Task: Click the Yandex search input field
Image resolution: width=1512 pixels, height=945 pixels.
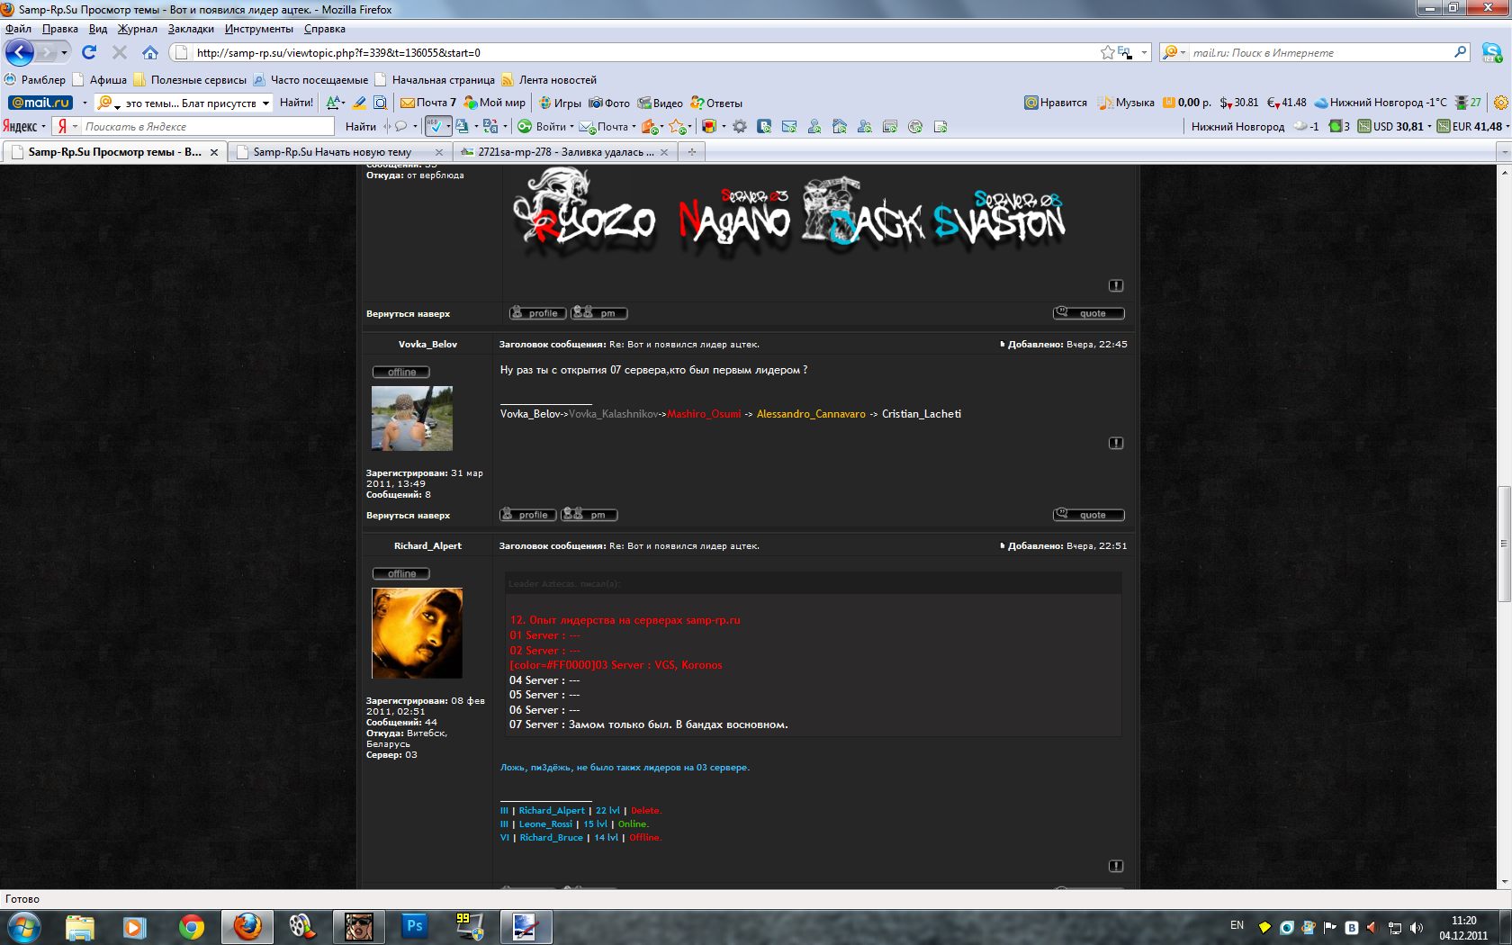Action: point(208,127)
